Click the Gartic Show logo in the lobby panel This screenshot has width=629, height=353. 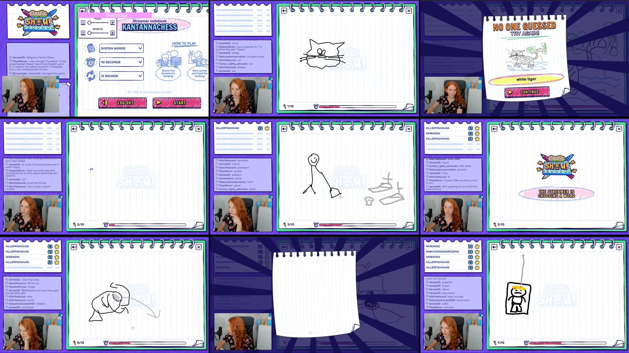point(38,22)
